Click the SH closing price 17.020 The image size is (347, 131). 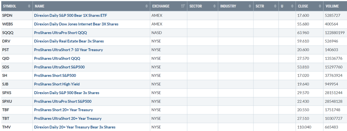[303, 76]
